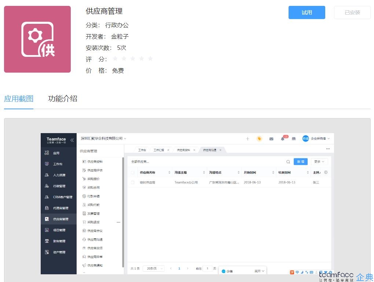374x282 pixels.
Task: Open 财务管理 in the dark sidebar
Action: pos(59,241)
